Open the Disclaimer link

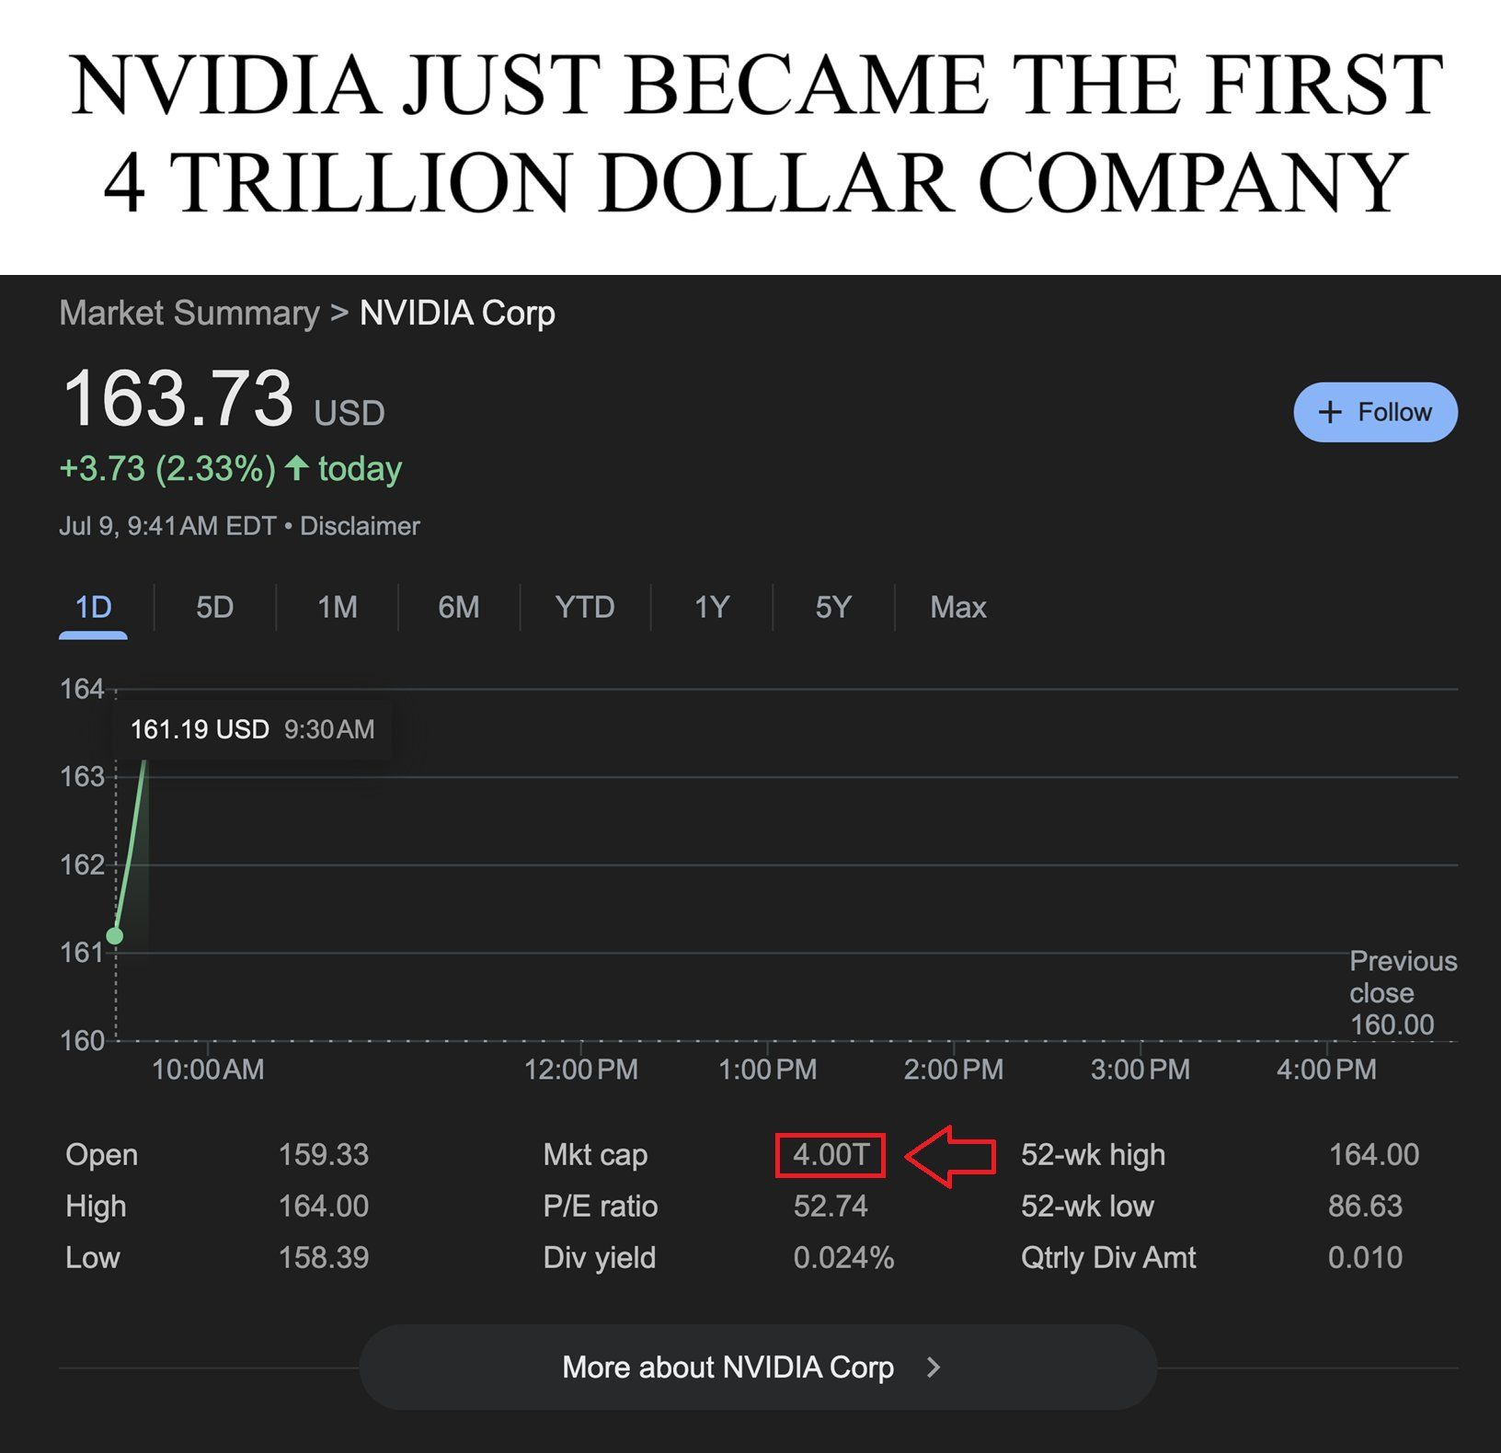pos(360,526)
